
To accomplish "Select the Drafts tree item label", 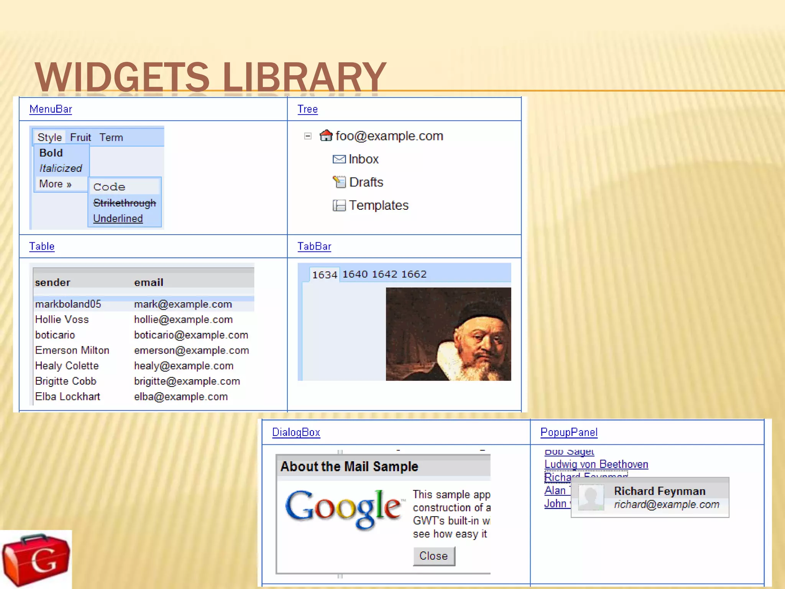I will [366, 182].
